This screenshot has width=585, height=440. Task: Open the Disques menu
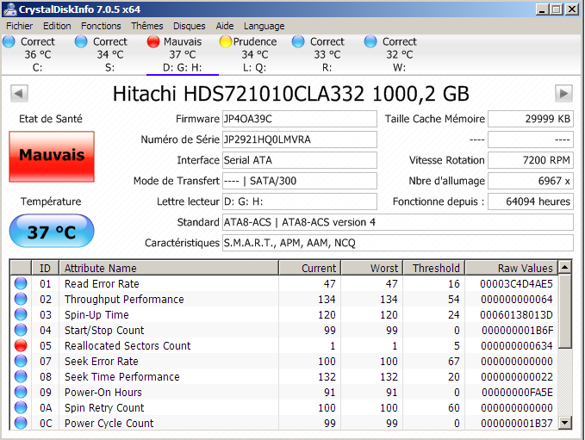[x=190, y=26]
